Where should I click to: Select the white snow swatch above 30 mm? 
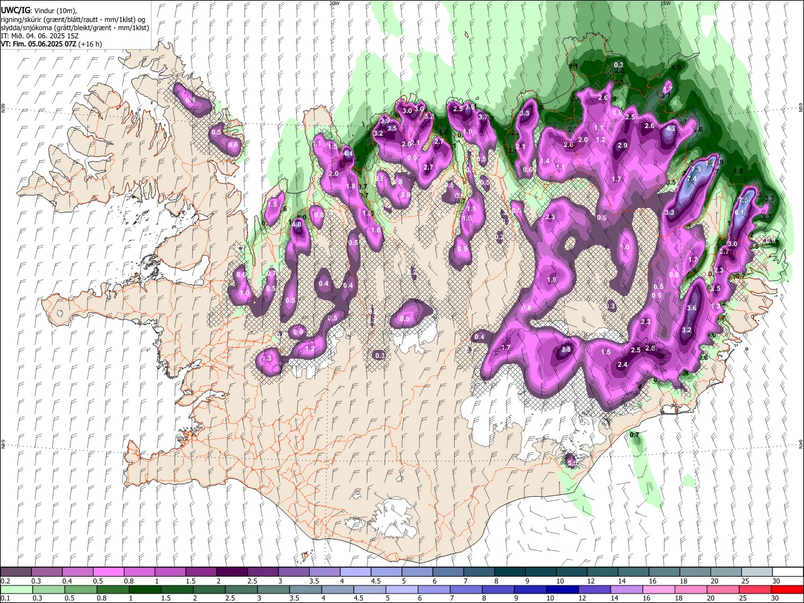[788, 572]
